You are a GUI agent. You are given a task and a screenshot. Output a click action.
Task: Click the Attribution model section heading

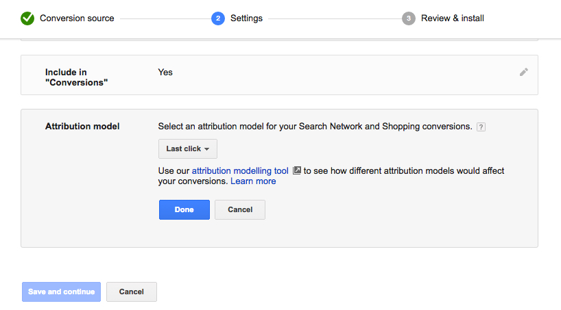(82, 127)
